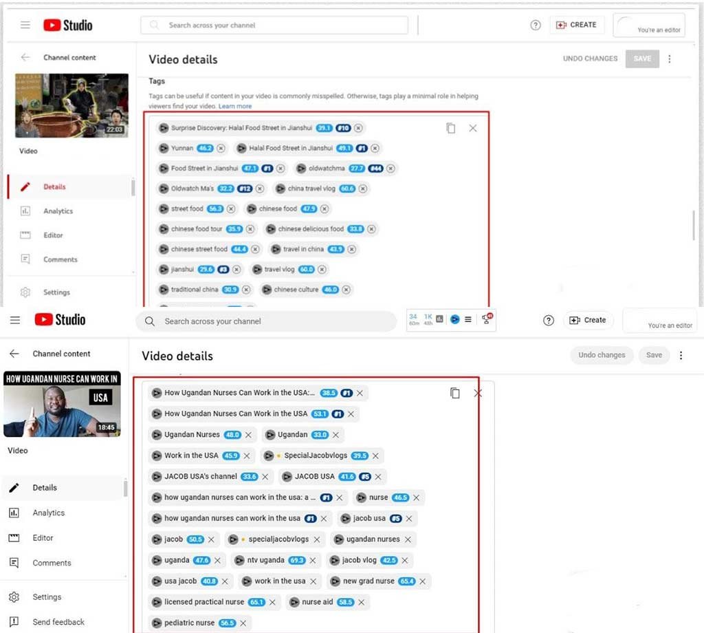Copy all tags in the Jianshui video tag box

tap(451, 128)
